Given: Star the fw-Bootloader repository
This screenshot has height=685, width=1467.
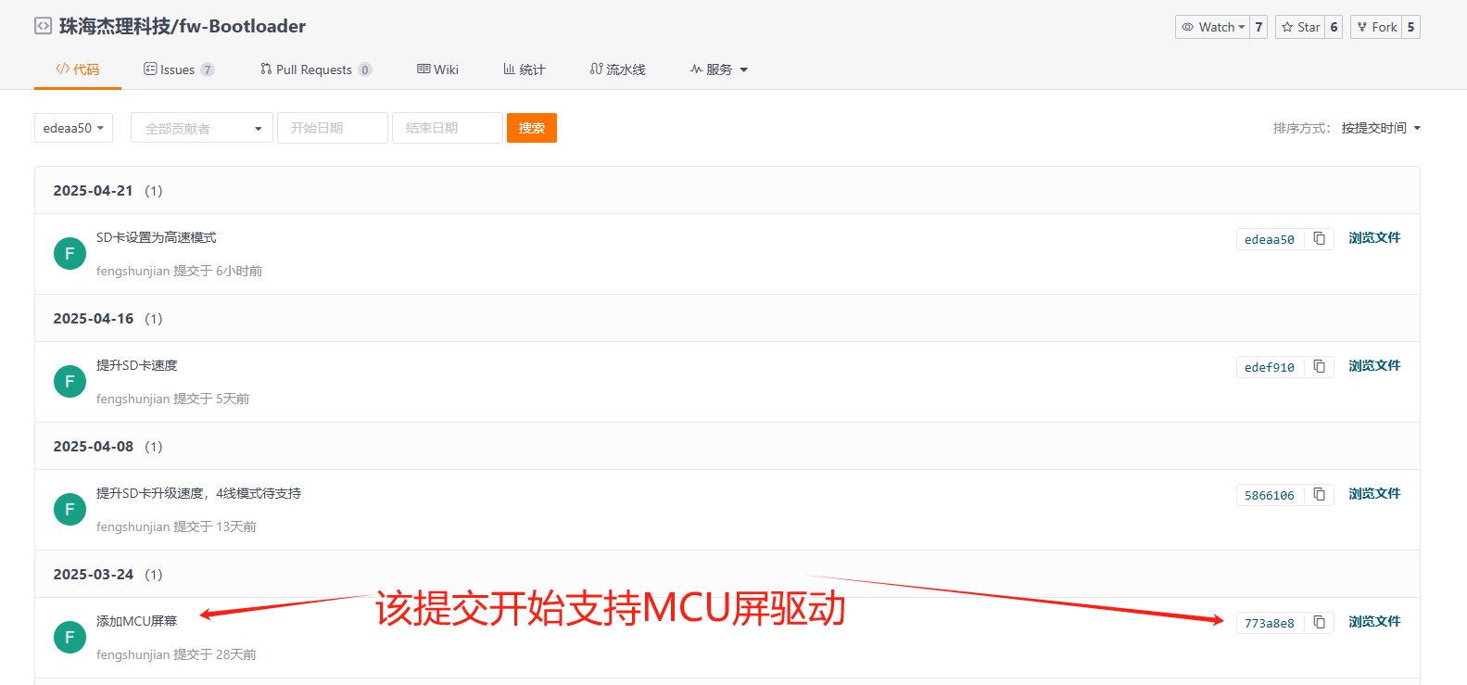Looking at the screenshot, I should click(x=1300, y=27).
